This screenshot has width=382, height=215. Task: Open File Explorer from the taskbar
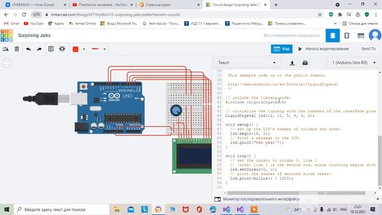point(117,210)
